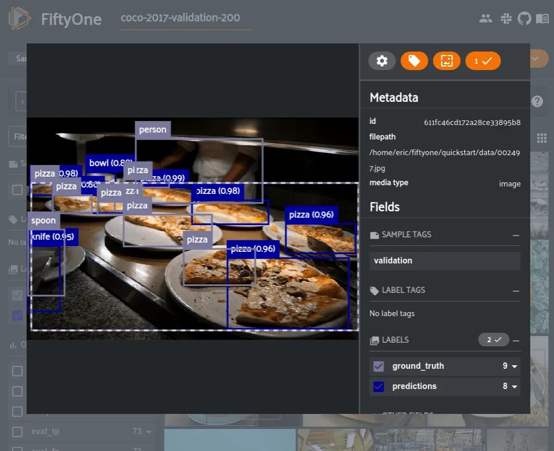Image resolution: width=554 pixels, height=451 pixels.
Task: Open the GitHub icon in header
Action: 524,19
